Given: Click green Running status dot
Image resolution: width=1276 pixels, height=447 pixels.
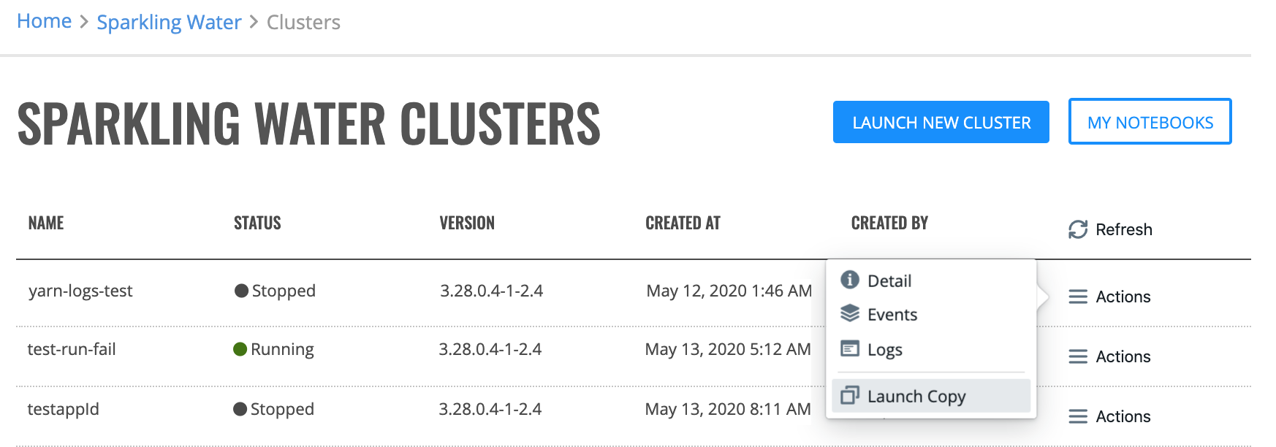Looking at the screenshot, I should (240, 349).
